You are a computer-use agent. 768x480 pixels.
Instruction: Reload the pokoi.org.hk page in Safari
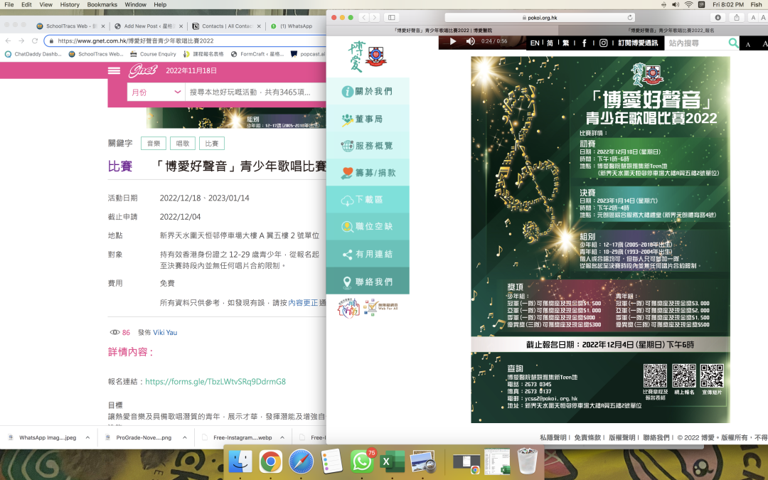tap(630, 18)
